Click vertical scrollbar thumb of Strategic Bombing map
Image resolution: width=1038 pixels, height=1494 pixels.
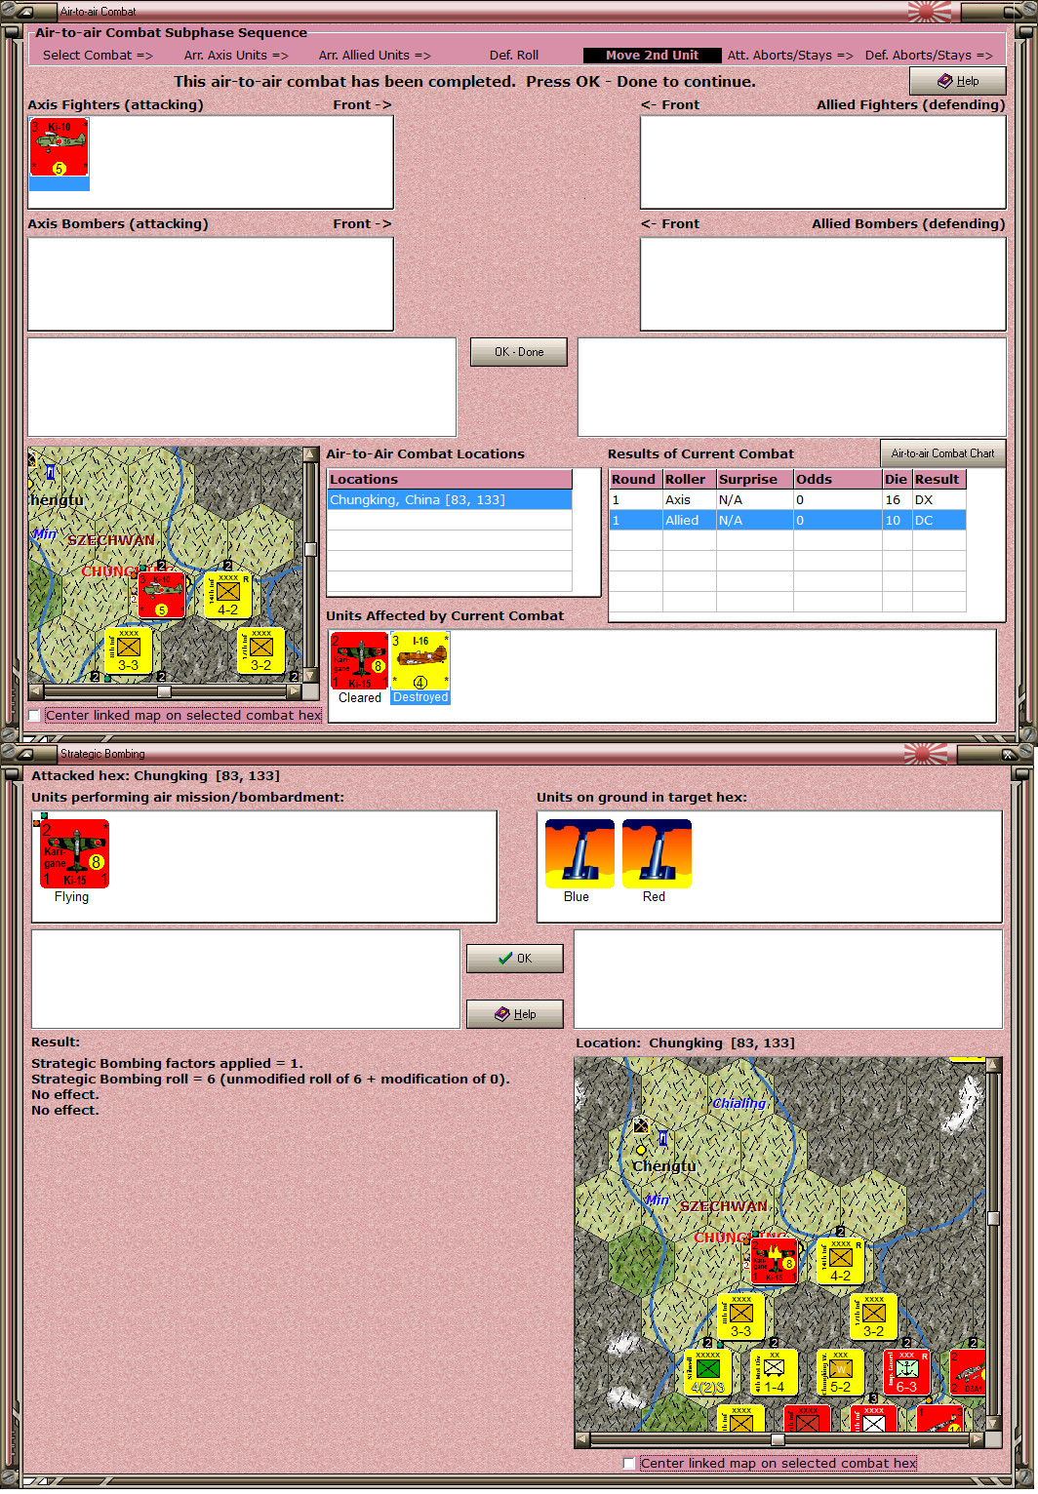point(993,1218)
